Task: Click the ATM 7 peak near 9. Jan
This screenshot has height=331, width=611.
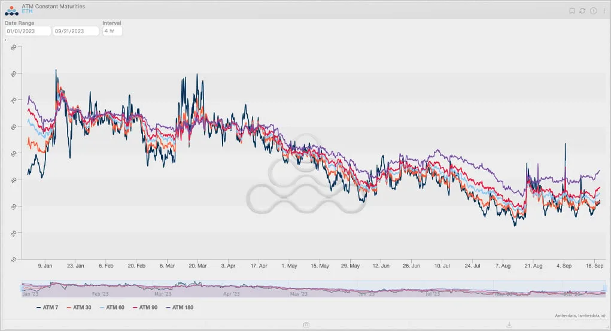Action: point(56,71)
